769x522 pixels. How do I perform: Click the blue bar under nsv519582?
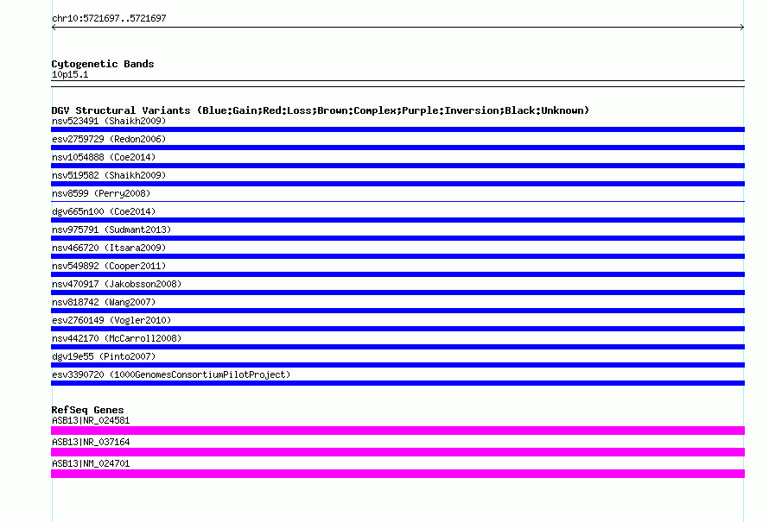pos(397,184)
